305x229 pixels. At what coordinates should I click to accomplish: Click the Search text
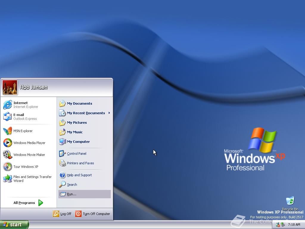point(72,185)
